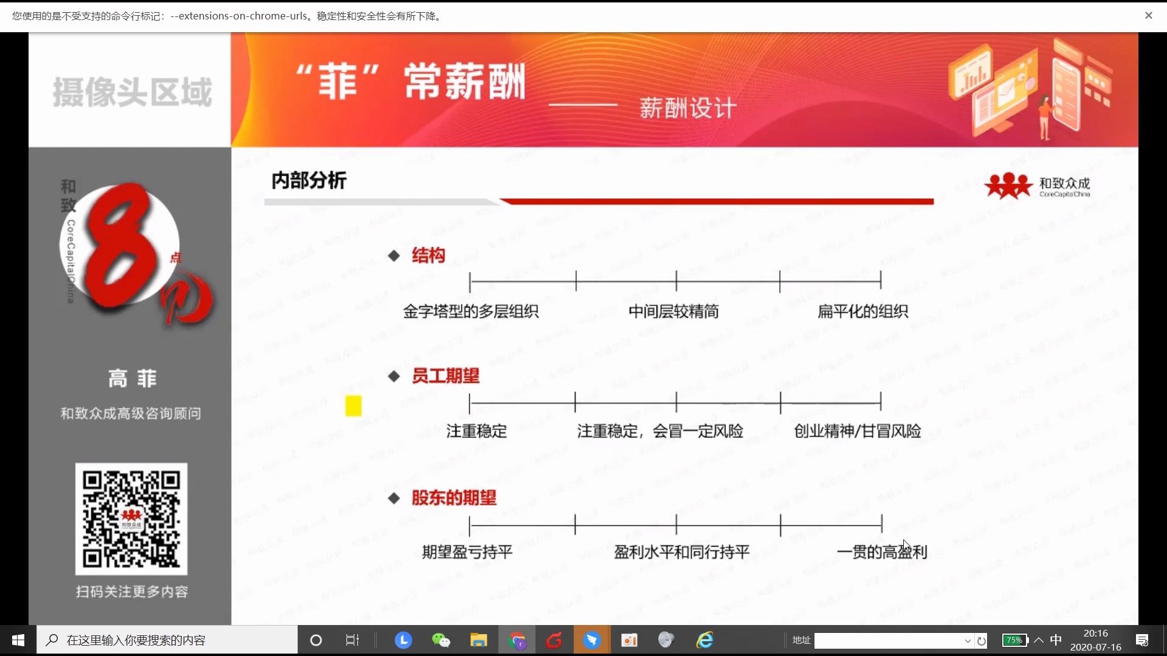Open PowerPoint from the taskbar
This screenshot has width=1167, height=656.
coord(630,640)
